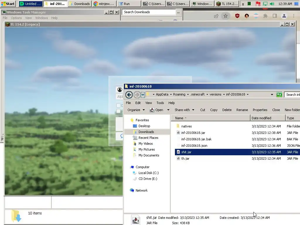Select the shit.jar file icon

[x=178, y=152]
